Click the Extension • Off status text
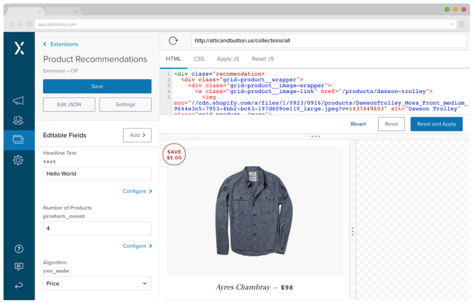This screenshot has height=303, width=473. point(61,71)
